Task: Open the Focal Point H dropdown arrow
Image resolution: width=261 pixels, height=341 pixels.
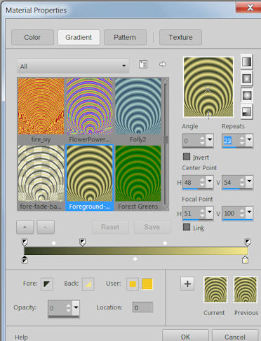Action: [x=210, y=212]
